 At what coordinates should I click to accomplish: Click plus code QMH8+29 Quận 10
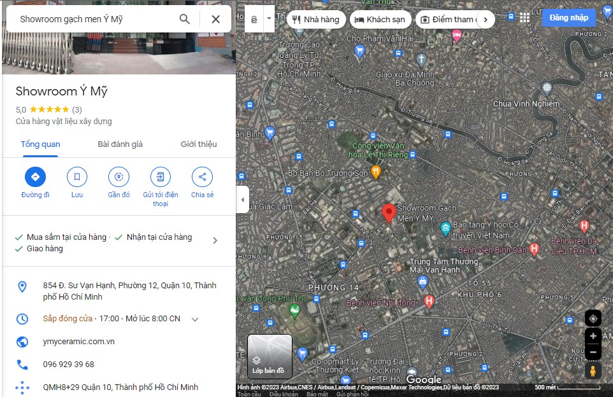(x=120, y=387)
